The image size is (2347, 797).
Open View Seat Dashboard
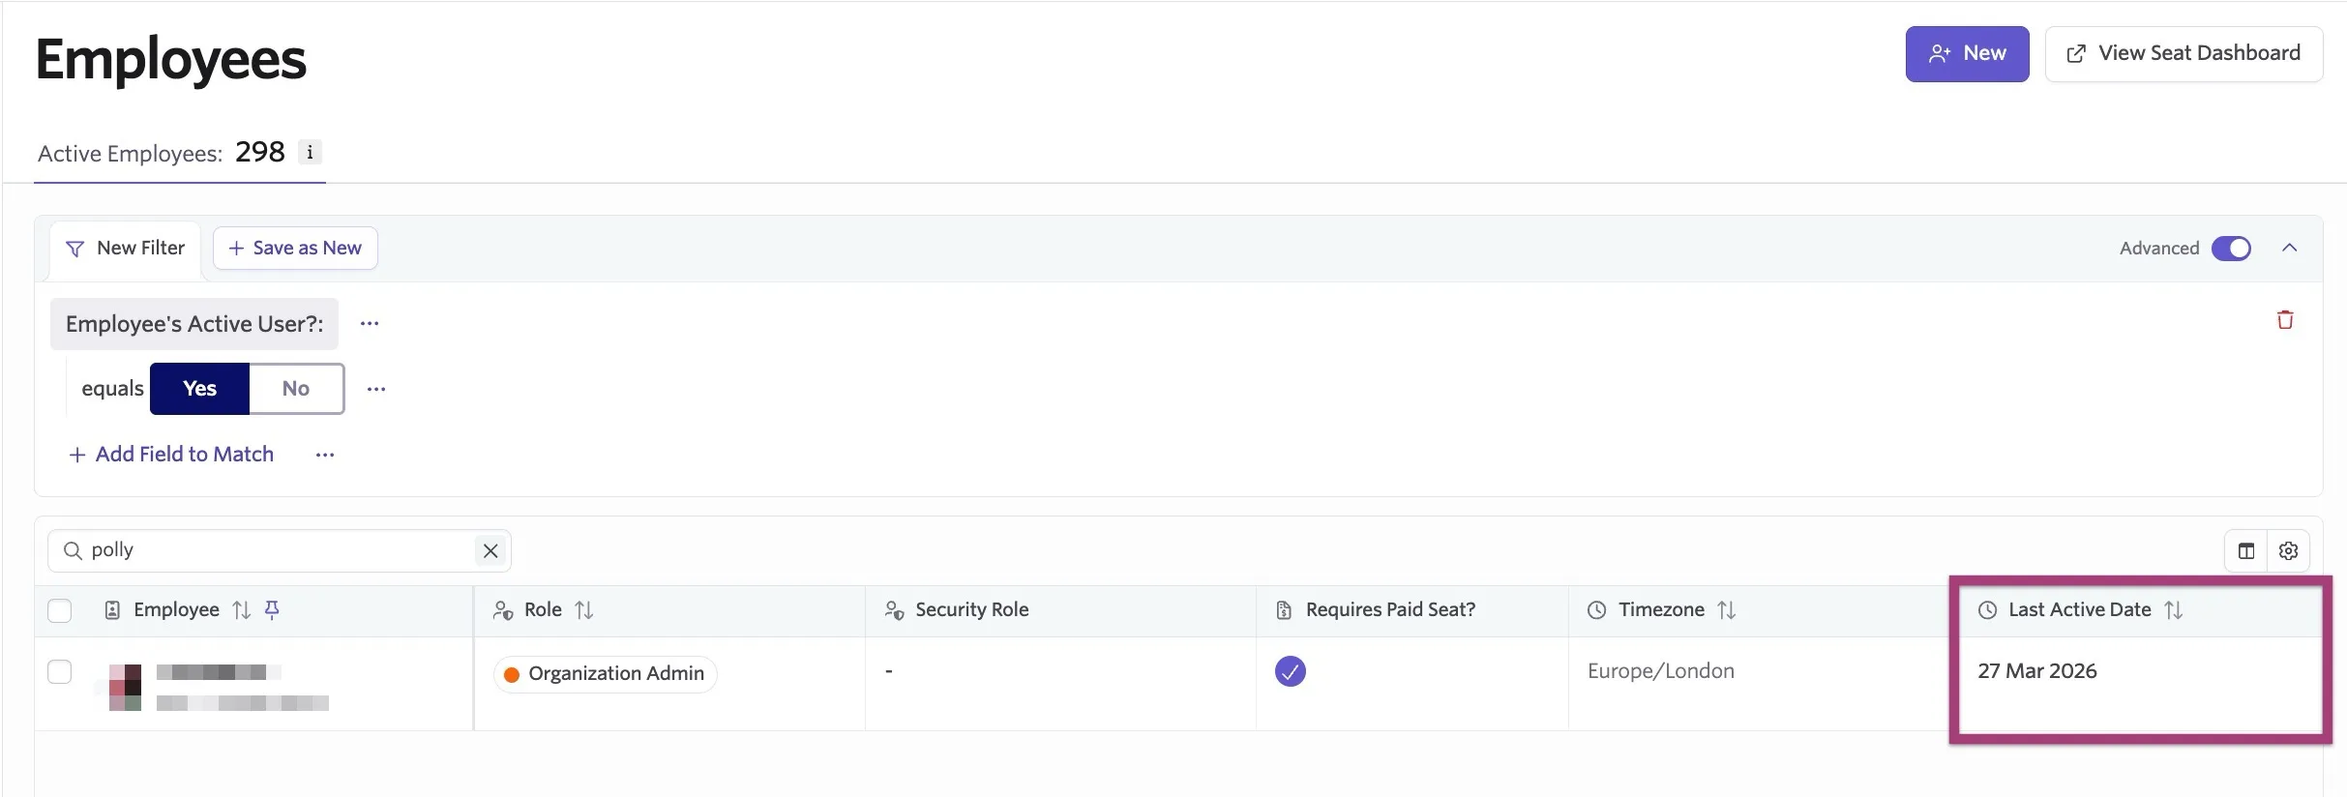[2184, 54]
